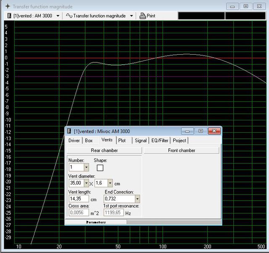Screen dimensions: 269x253
Task: Open the vent diameter 35,00 dropdown
Action: 86,183
